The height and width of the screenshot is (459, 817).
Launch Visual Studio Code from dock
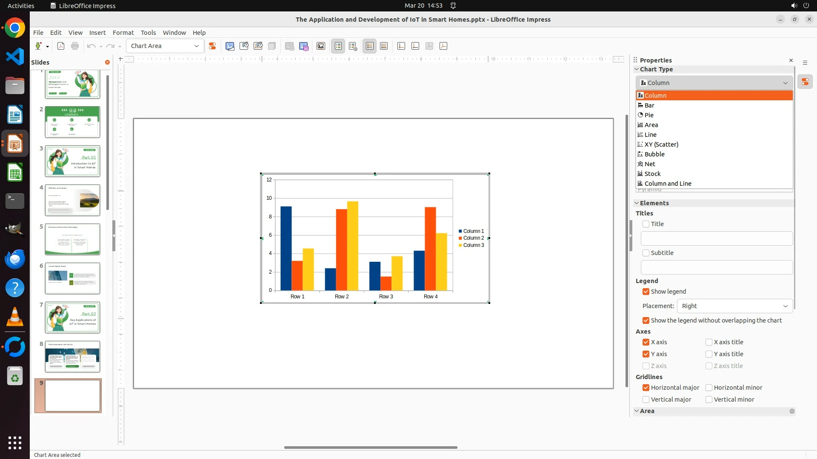15,57
